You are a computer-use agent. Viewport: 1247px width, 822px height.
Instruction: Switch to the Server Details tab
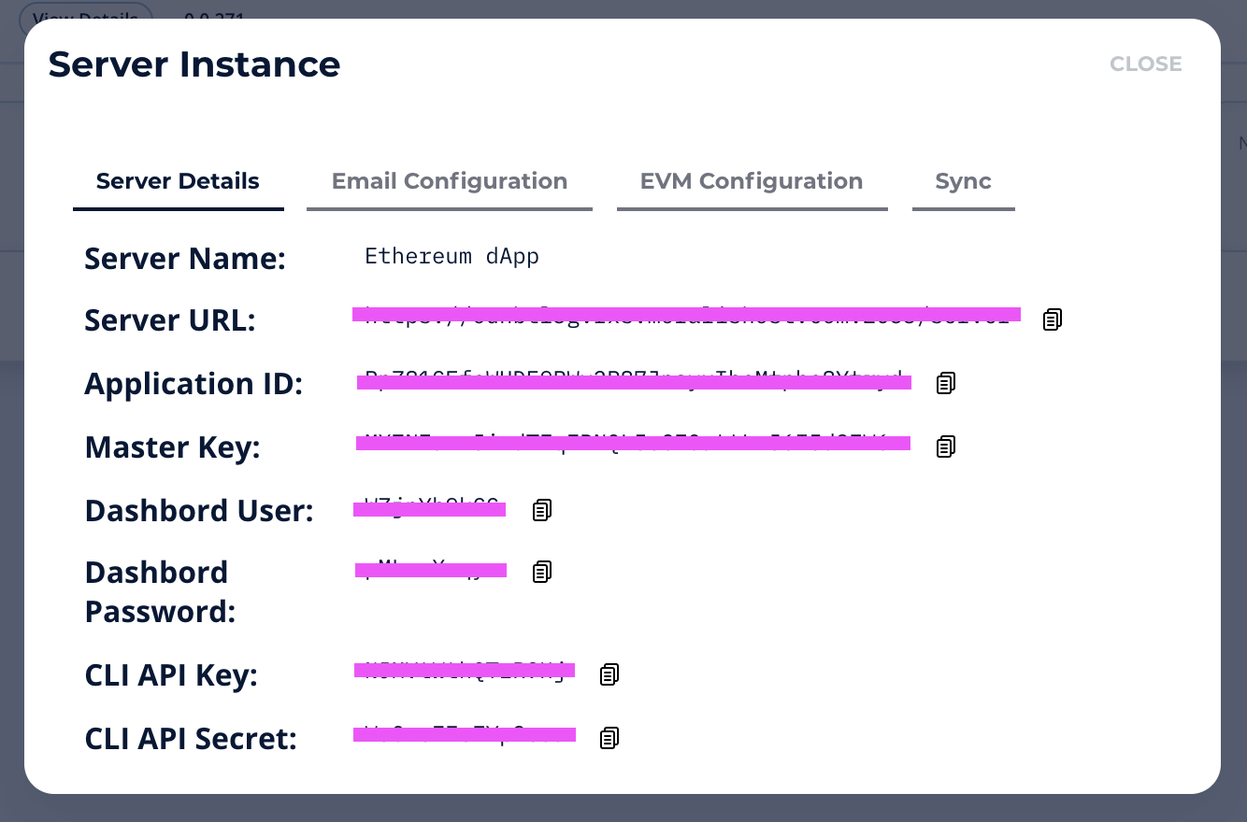tap(178, 182)
